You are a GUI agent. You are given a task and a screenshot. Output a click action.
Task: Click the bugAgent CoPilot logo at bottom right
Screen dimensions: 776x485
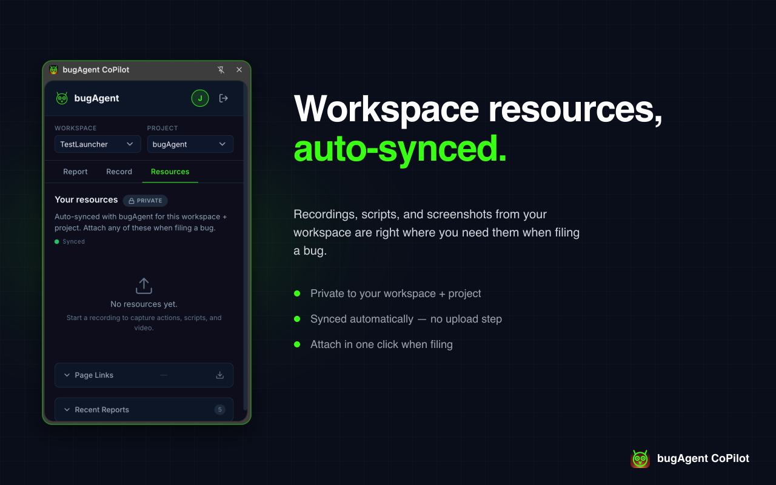pyautogui.click(x=640, y=459)
